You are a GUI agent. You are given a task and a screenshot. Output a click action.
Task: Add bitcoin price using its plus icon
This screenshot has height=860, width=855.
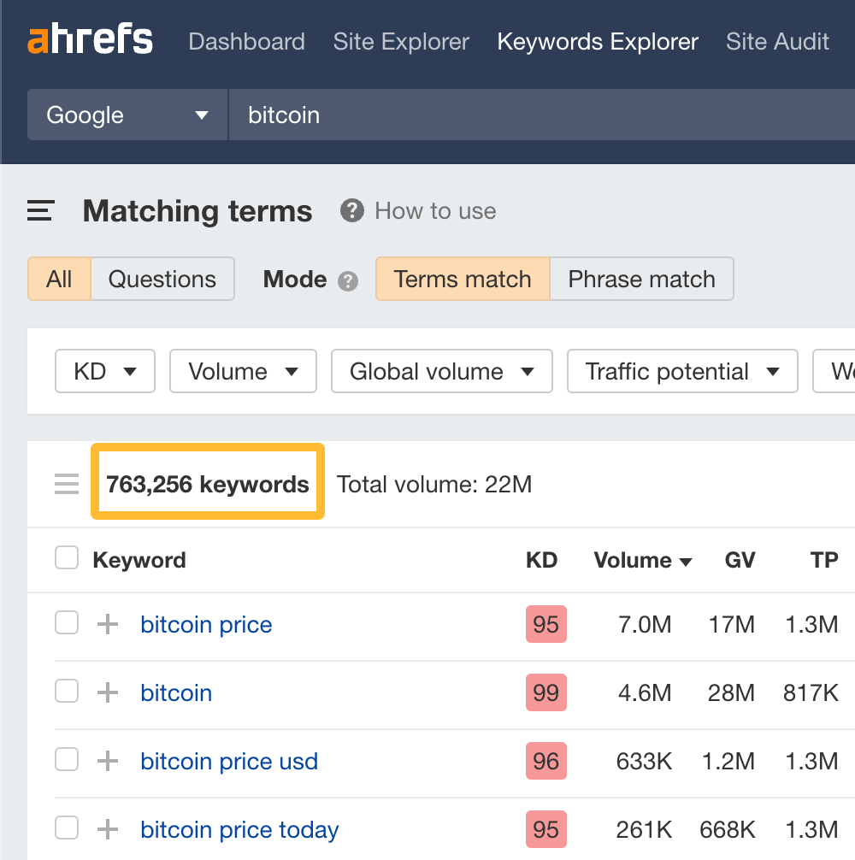pos(107,624)
